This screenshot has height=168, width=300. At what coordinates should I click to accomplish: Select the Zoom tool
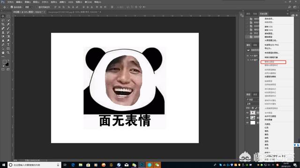(8, 53)
